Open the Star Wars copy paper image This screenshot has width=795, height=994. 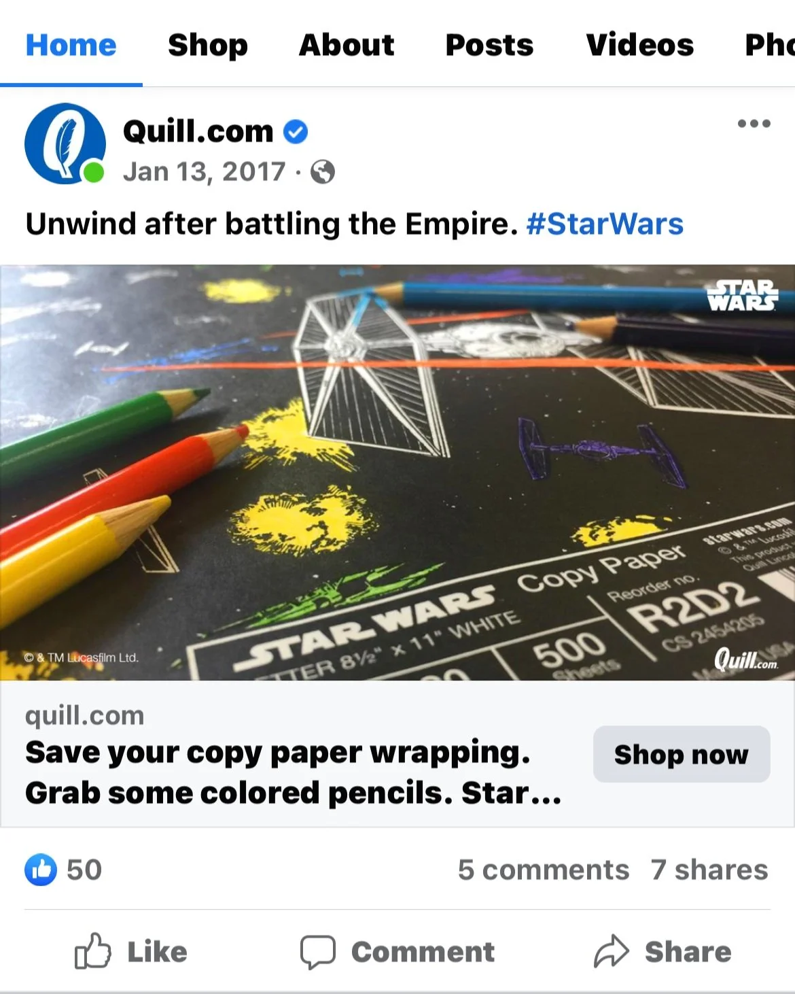tap(397, 472)
